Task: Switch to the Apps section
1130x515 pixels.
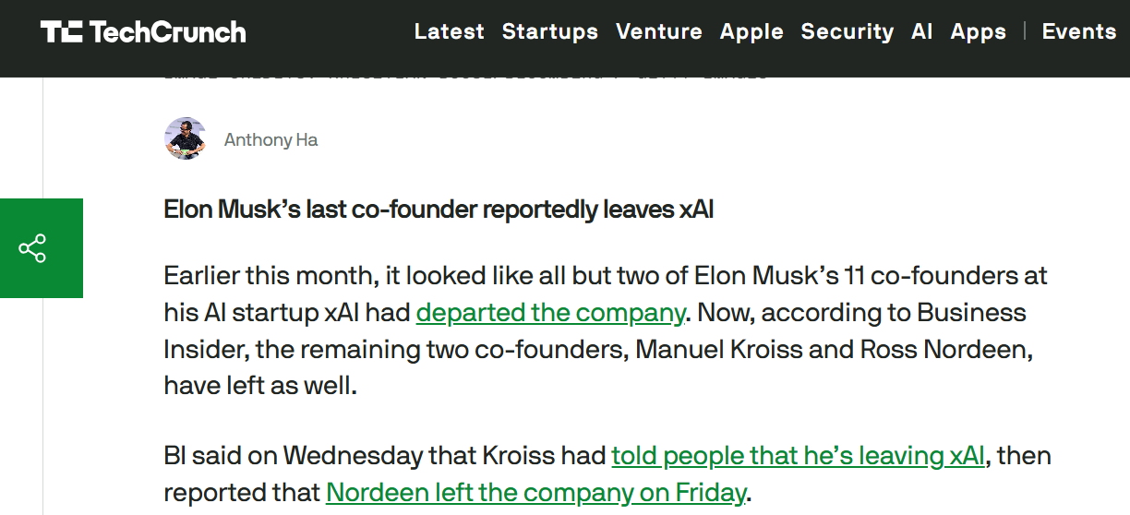Action: tap(979, 31)
